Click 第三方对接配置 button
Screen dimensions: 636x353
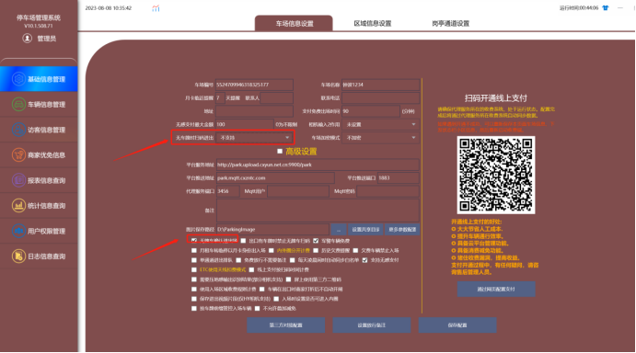coord(285,325)
